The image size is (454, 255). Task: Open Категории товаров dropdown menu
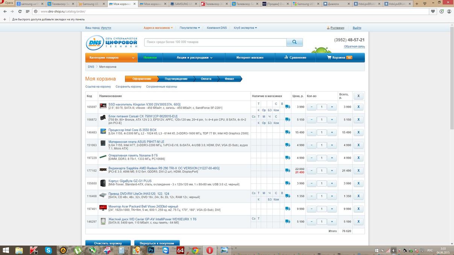point(112,57)
